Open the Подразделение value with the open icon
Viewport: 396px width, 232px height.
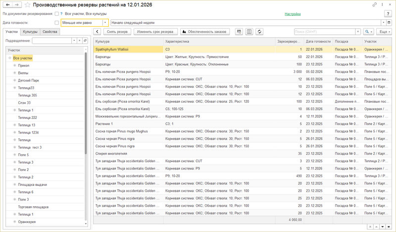point(85,41)
